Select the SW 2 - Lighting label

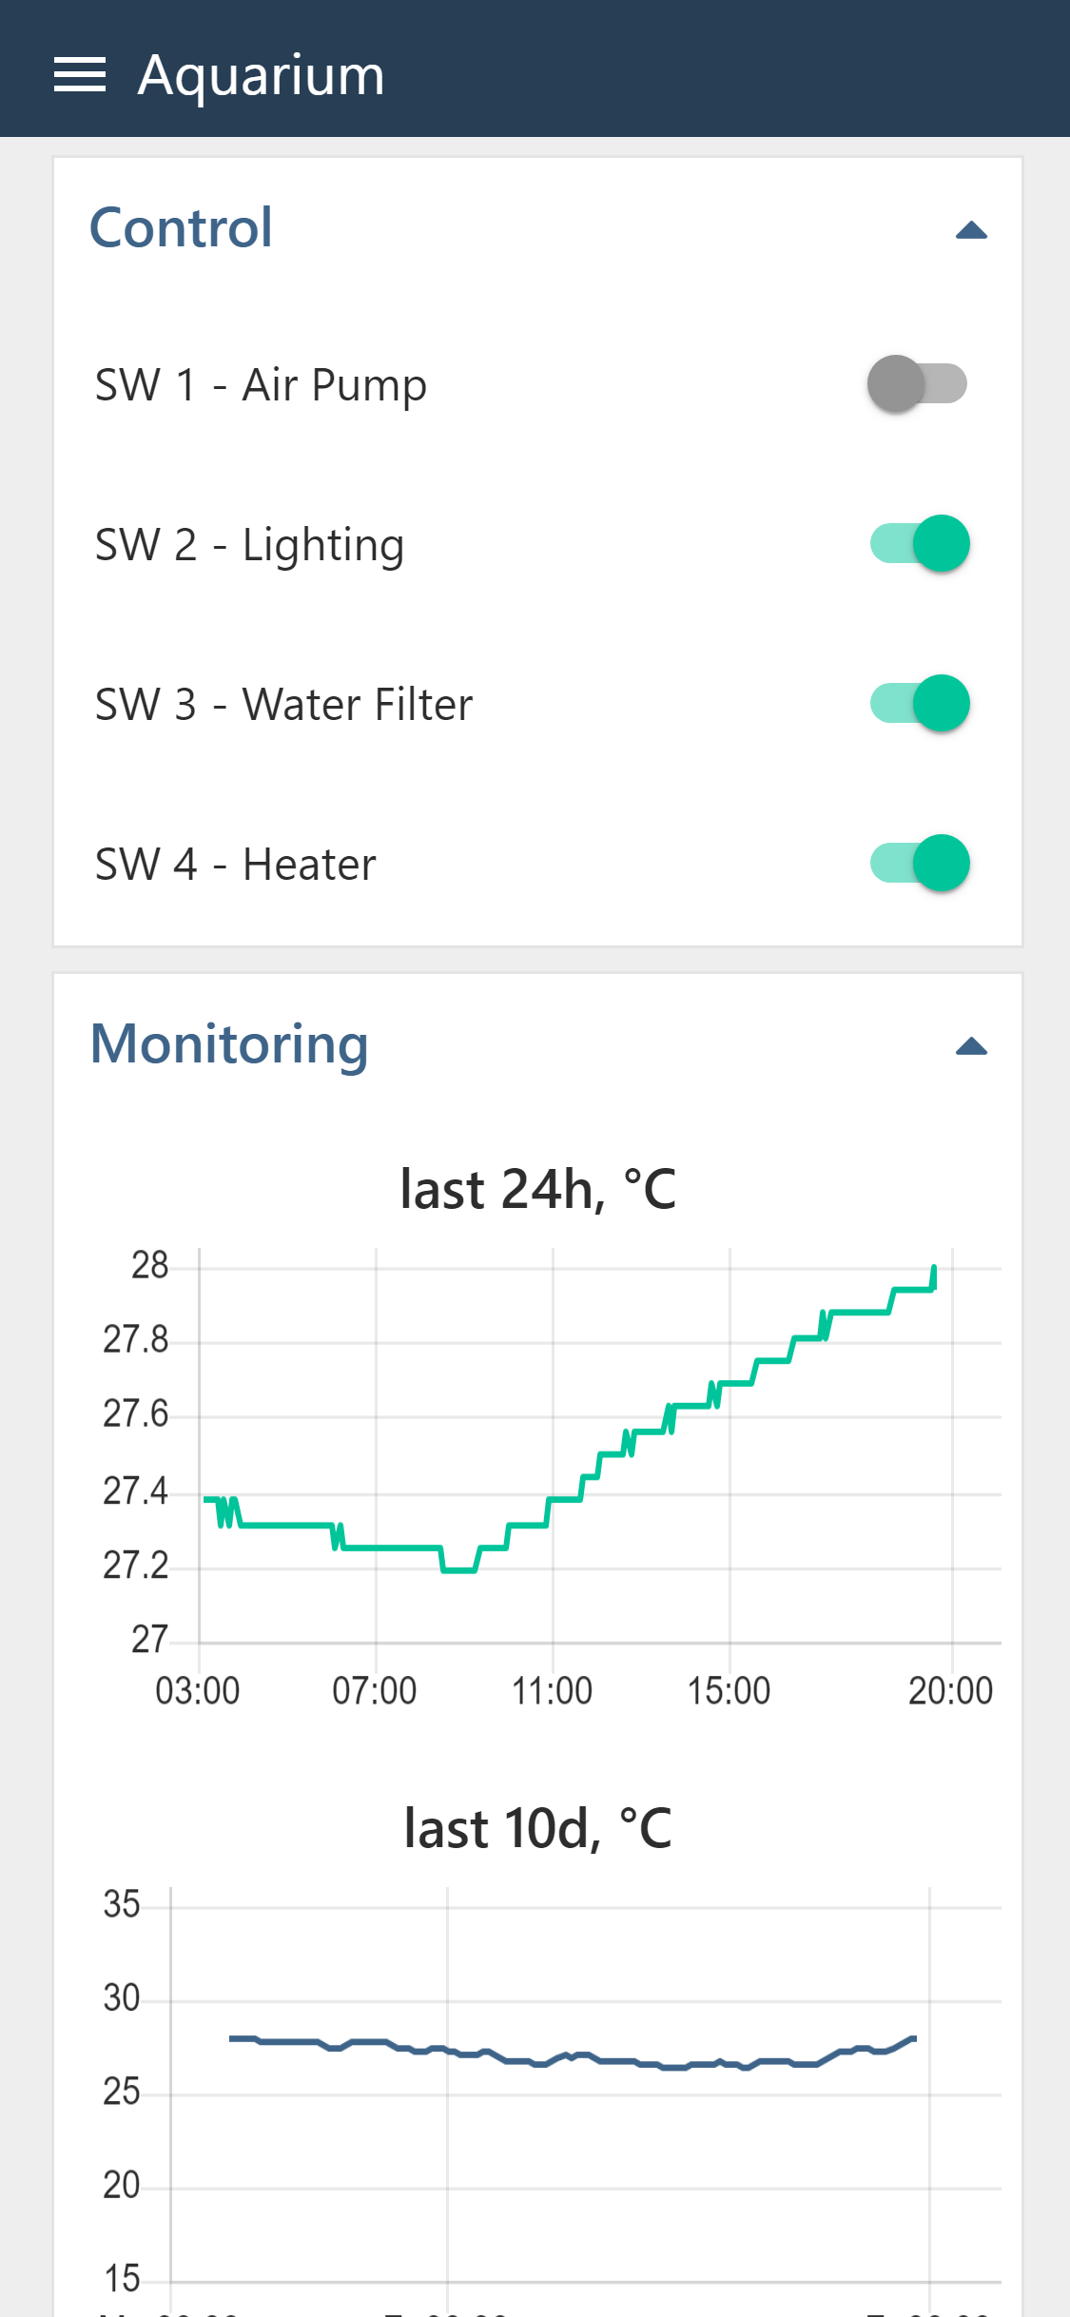pyautogui.click(x=249, y=545)
